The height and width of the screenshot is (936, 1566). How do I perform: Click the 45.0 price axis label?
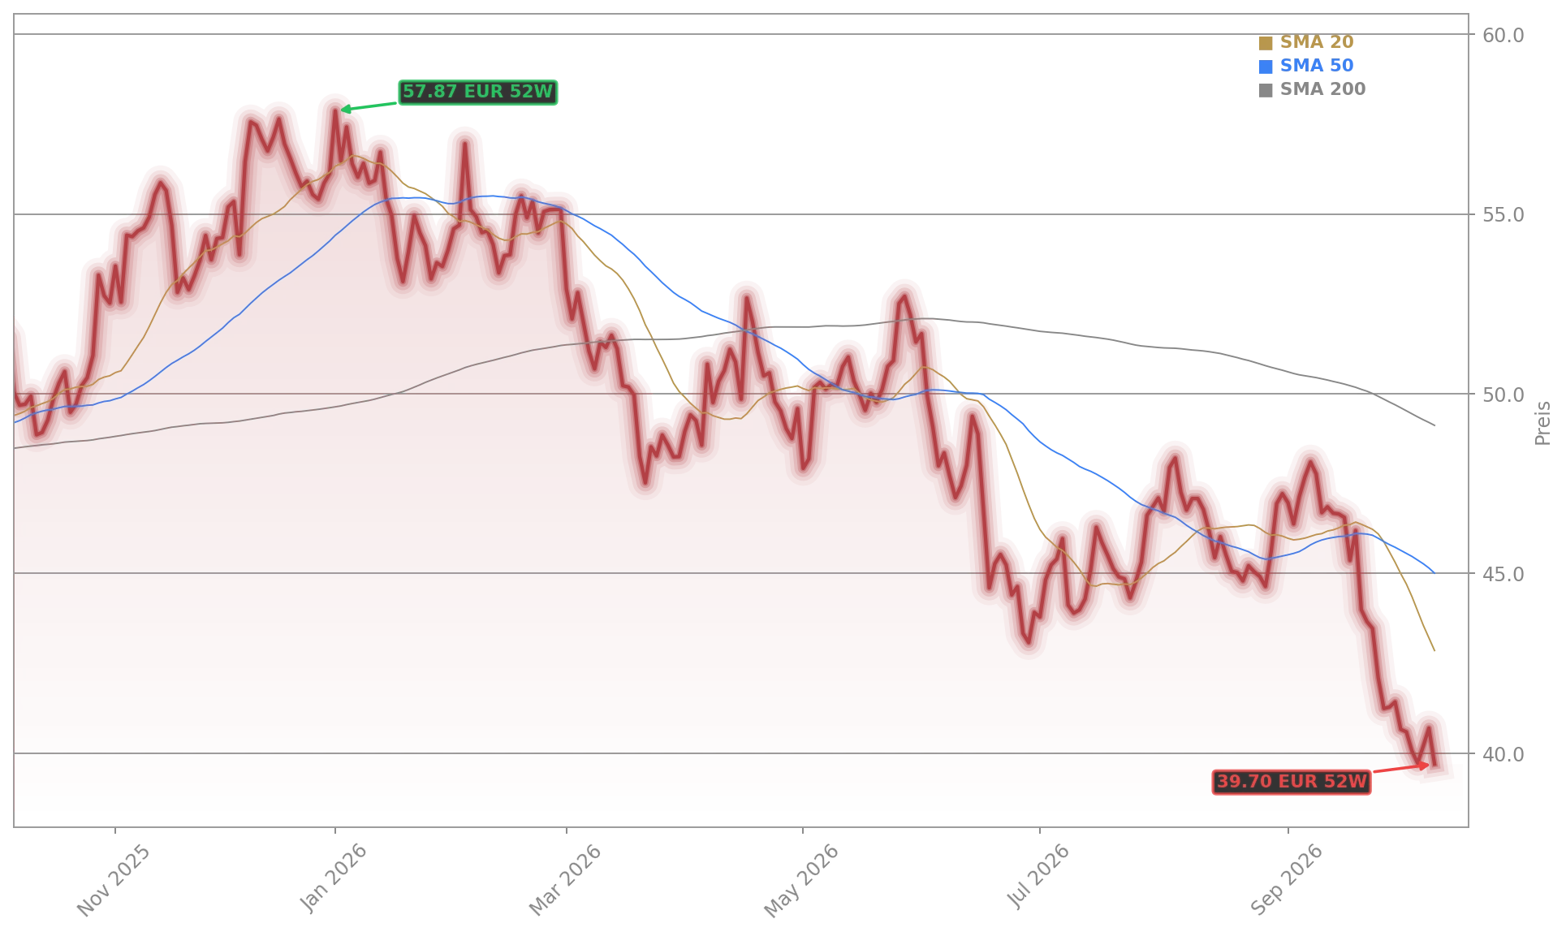tap(1503, 575)
